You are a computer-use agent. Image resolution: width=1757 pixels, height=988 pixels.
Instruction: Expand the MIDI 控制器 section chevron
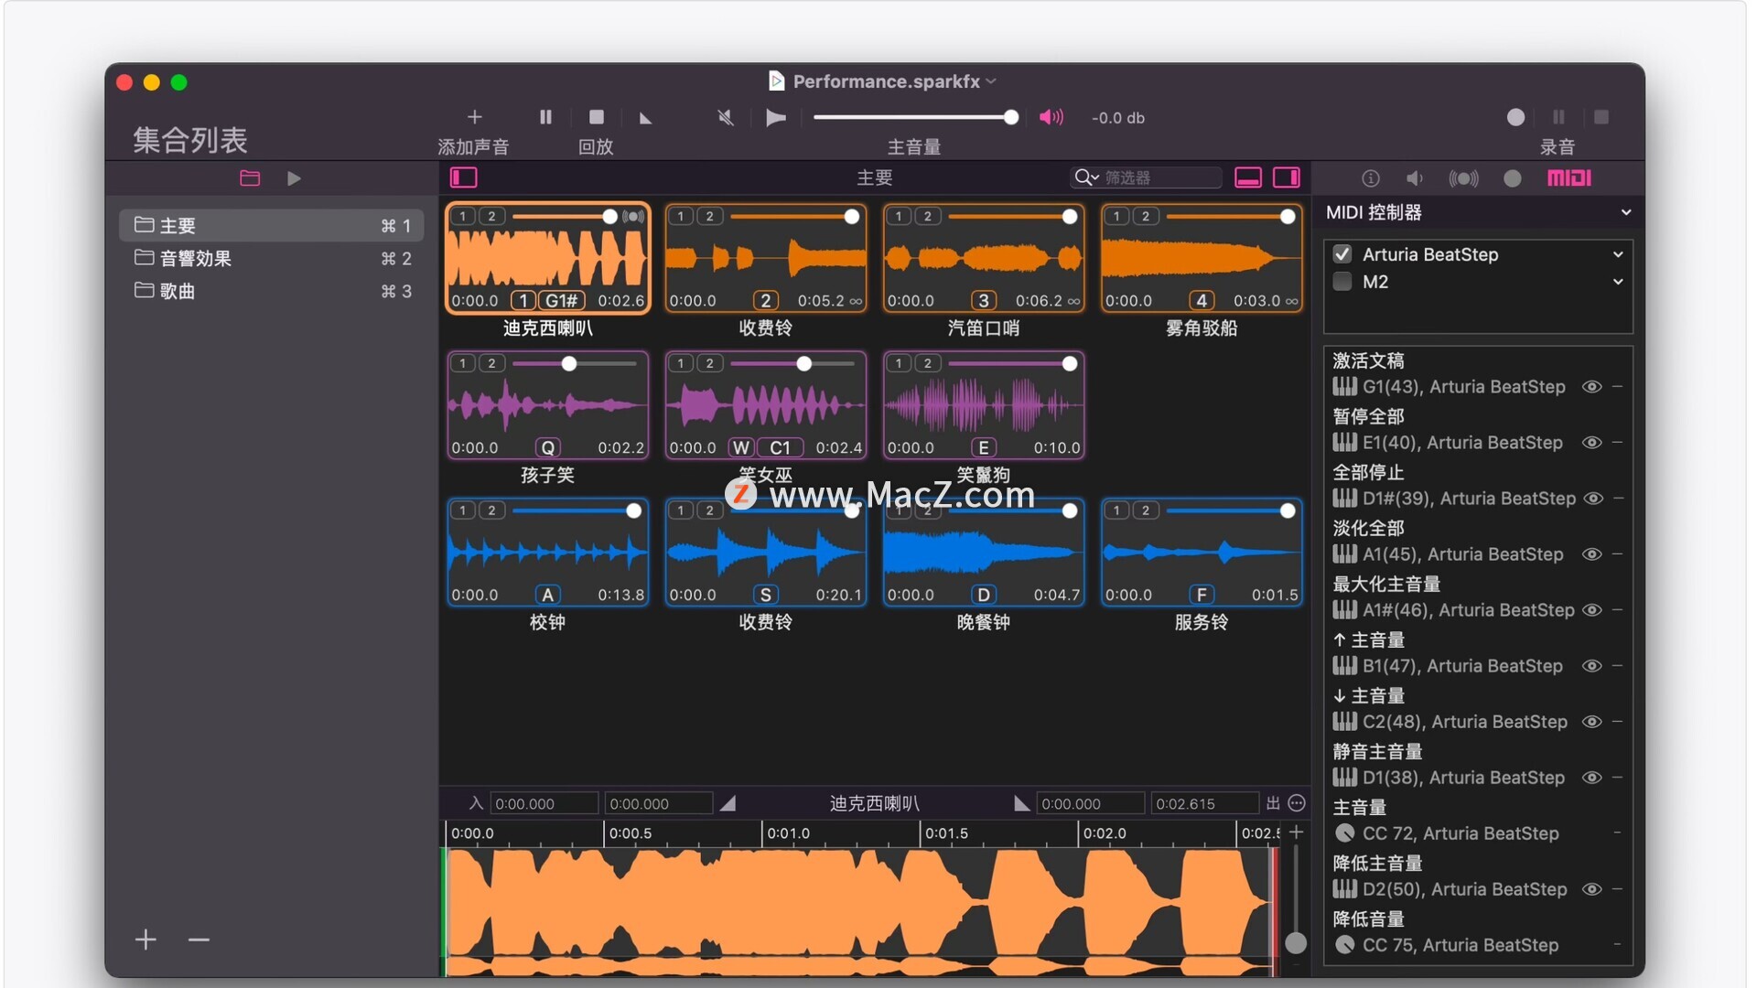1626,212
